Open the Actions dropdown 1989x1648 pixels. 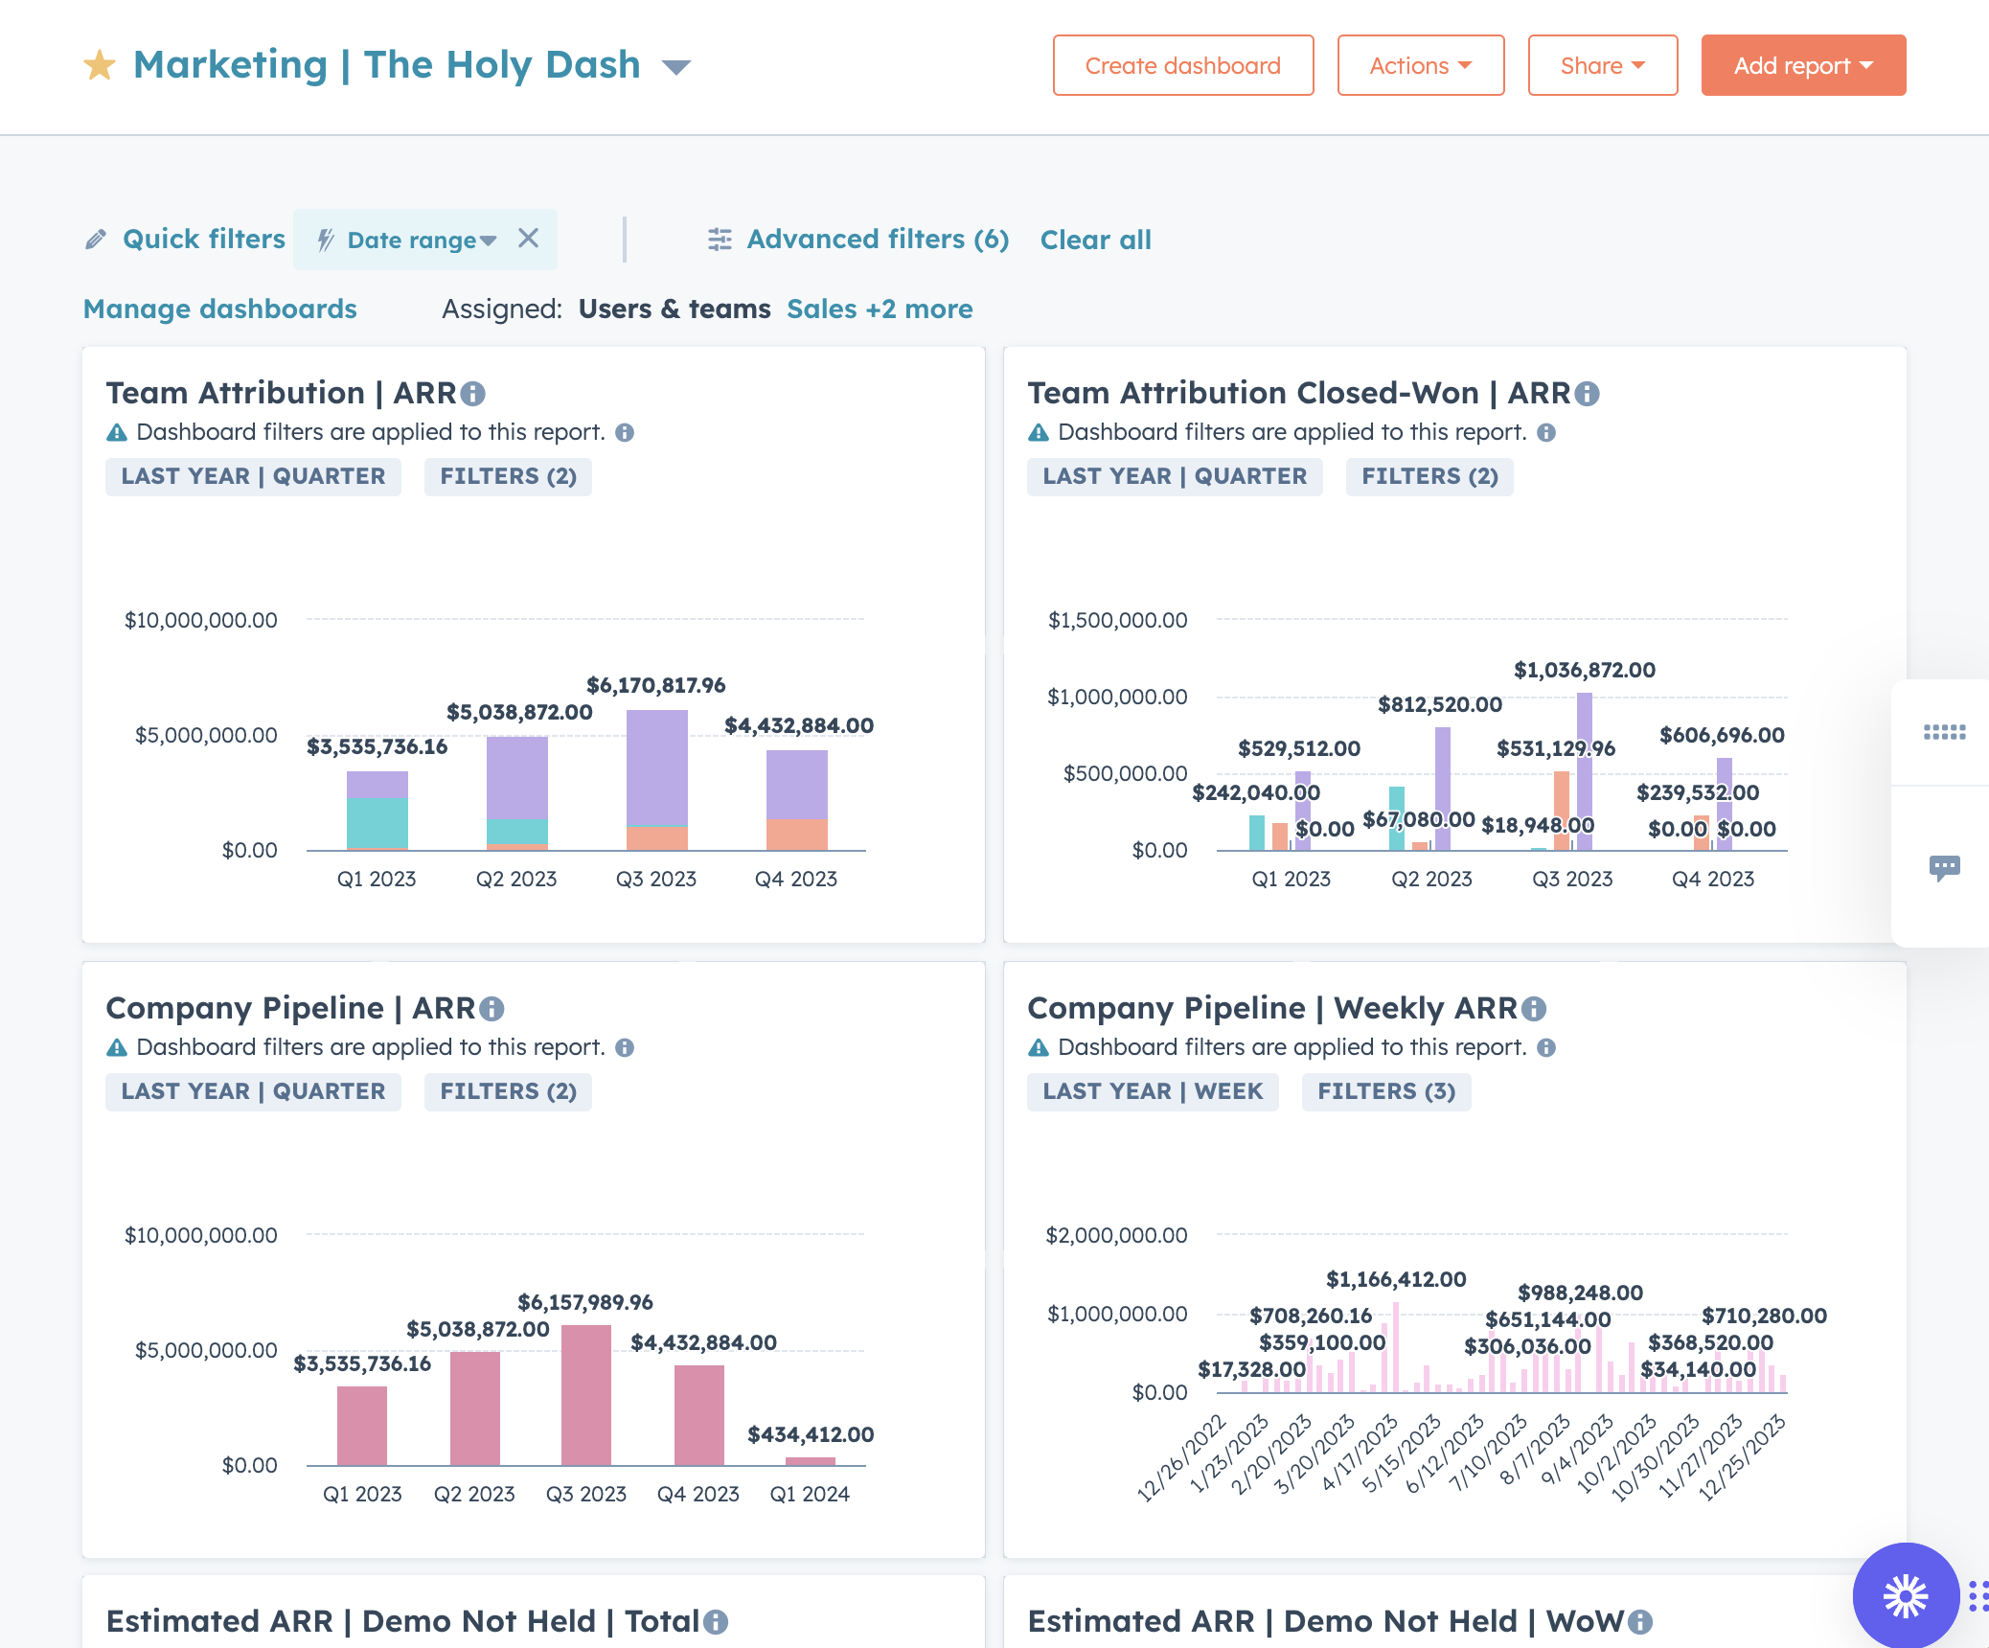coord(1421,65)
